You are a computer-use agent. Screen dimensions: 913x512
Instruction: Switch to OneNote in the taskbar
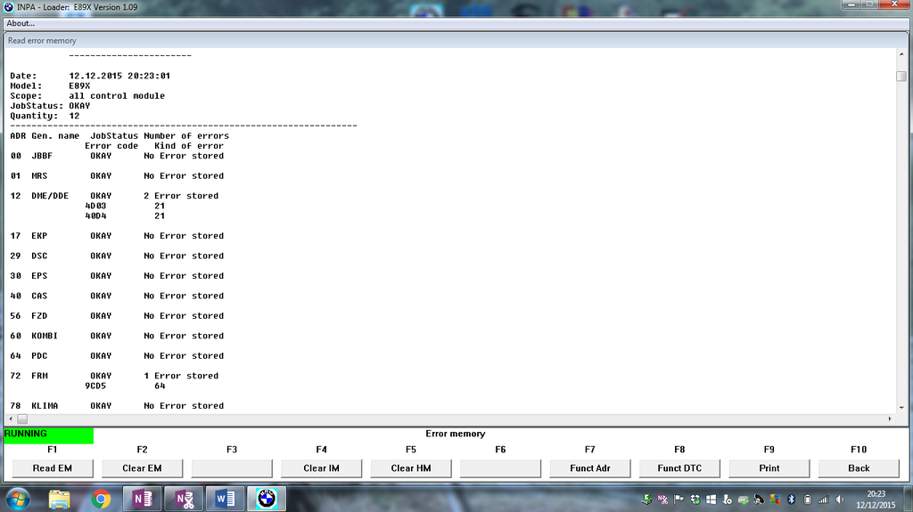(143, 500)
